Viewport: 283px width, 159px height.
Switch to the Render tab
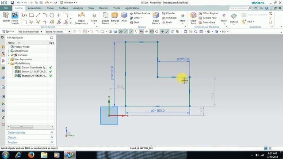[103, 8]
